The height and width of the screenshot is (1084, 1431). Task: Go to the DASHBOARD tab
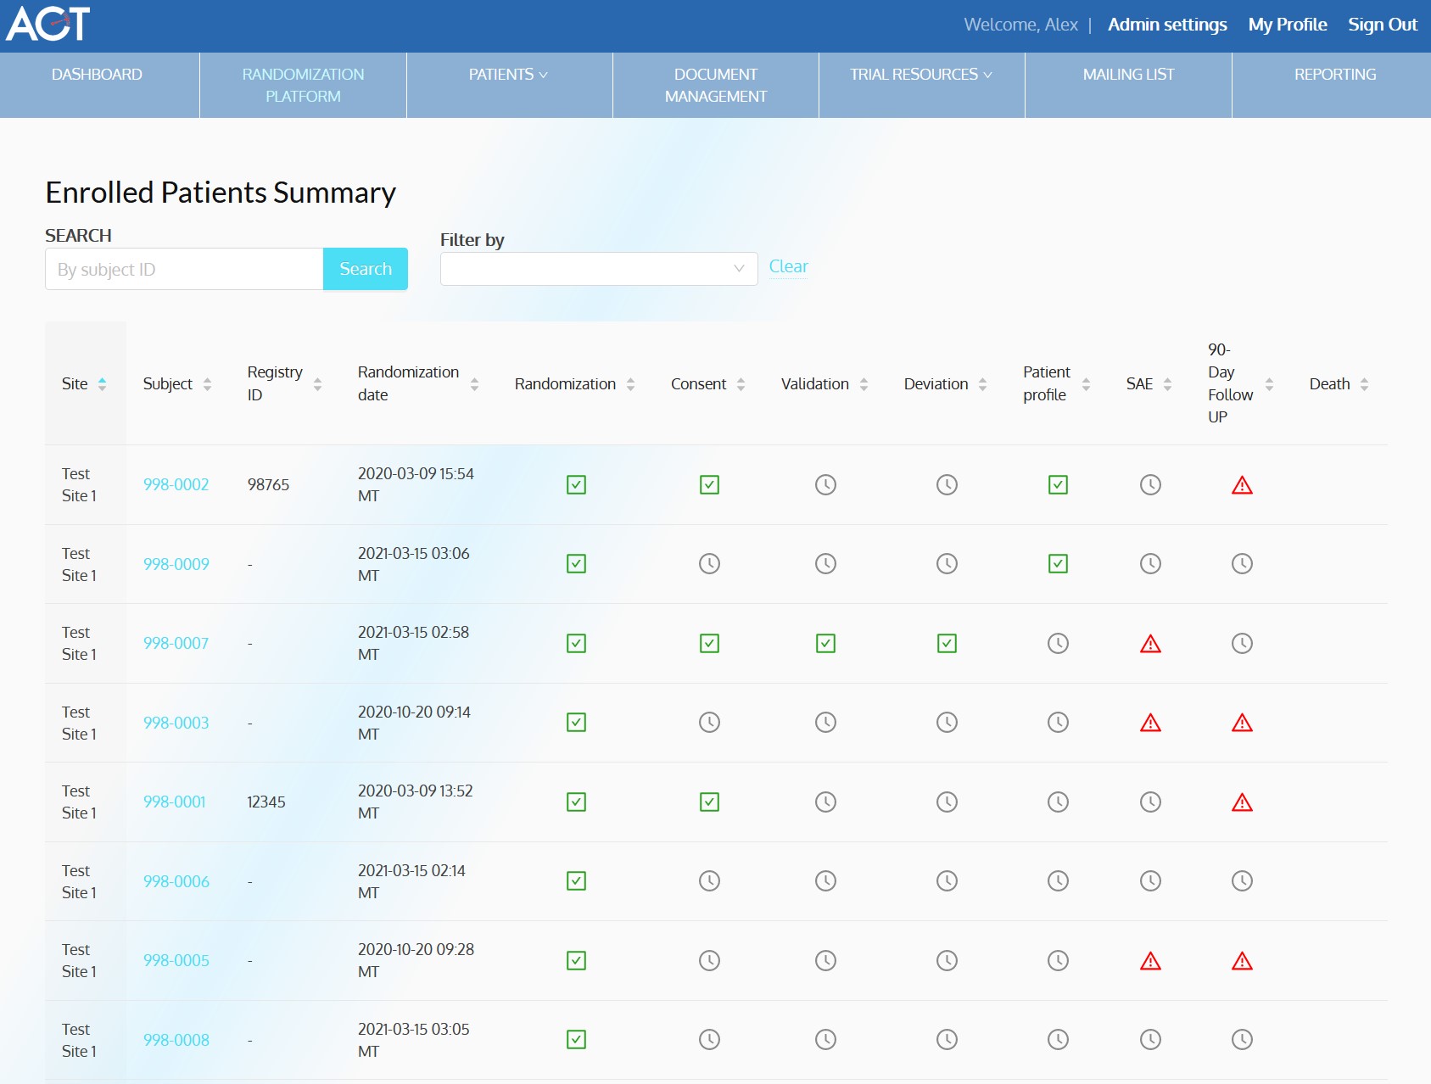point(97,75)
